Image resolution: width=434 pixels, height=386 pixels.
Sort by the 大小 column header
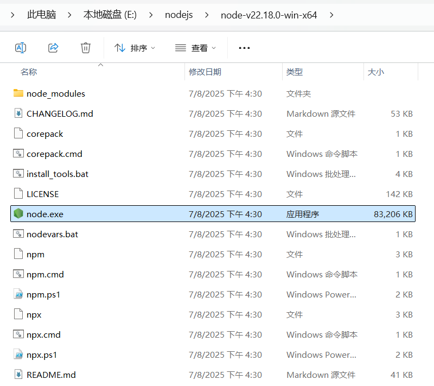[x=375, y=72]
